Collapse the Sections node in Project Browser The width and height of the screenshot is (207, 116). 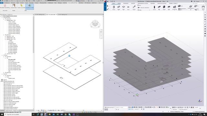[x=2, y=74]
